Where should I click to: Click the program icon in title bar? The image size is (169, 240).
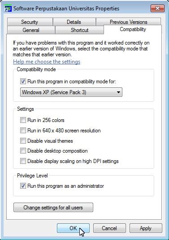(8, 9)
